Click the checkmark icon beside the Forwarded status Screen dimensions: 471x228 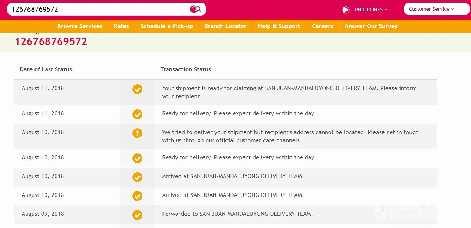pos(137,215)
